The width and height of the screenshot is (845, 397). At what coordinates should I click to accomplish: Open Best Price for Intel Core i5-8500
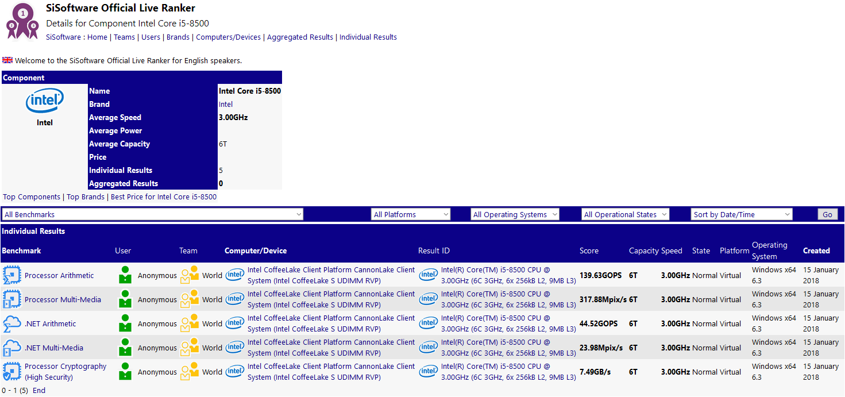click(164, 196)
